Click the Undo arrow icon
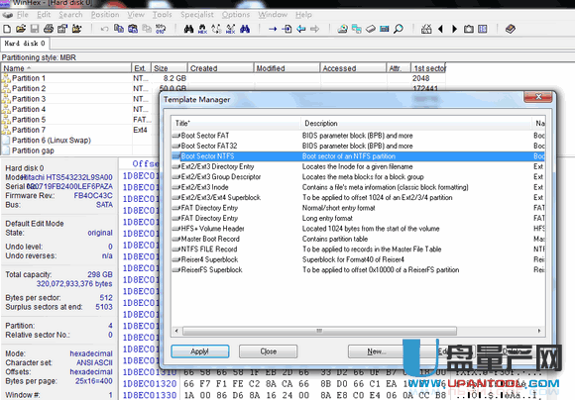This screenshot has width=575, height=400. 105,29
